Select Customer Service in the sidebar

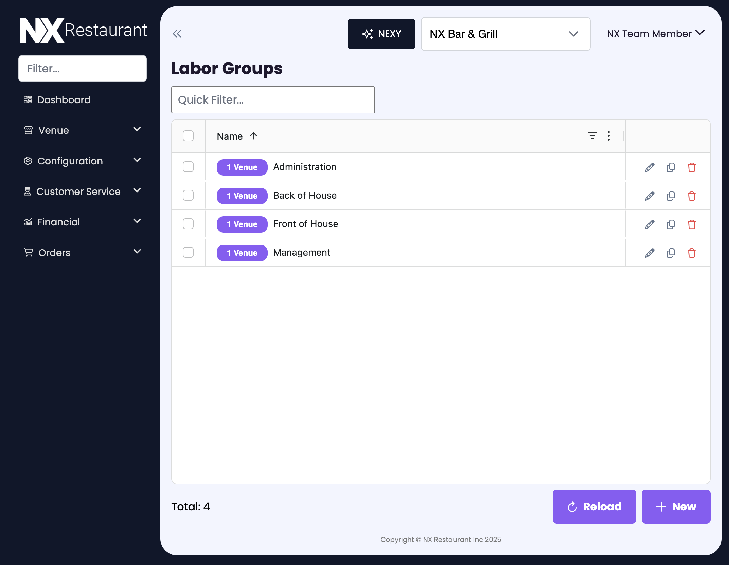click(x=78, y=191)
